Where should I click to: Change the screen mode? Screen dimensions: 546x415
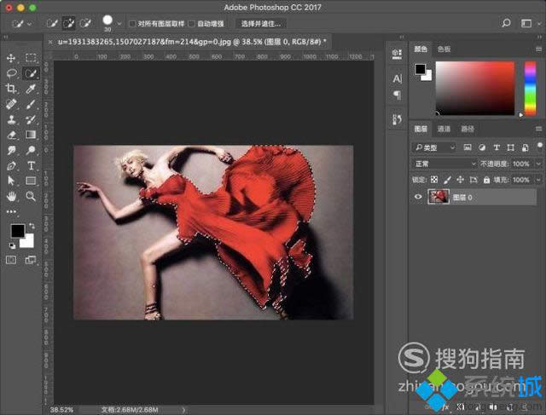(31, 260)
